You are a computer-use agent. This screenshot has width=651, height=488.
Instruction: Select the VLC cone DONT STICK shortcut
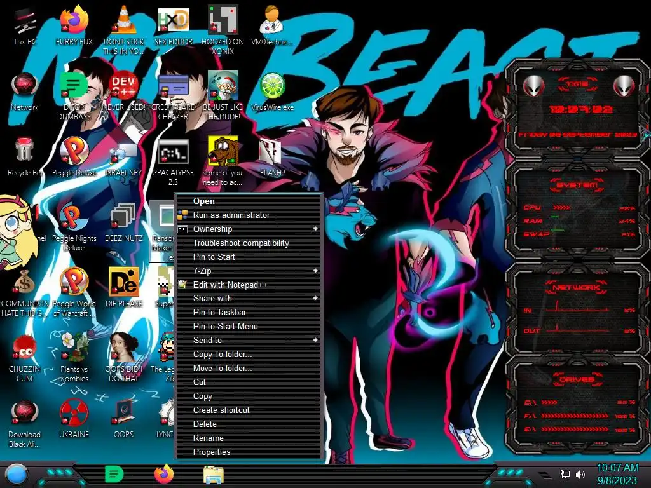tap(124, 30)
